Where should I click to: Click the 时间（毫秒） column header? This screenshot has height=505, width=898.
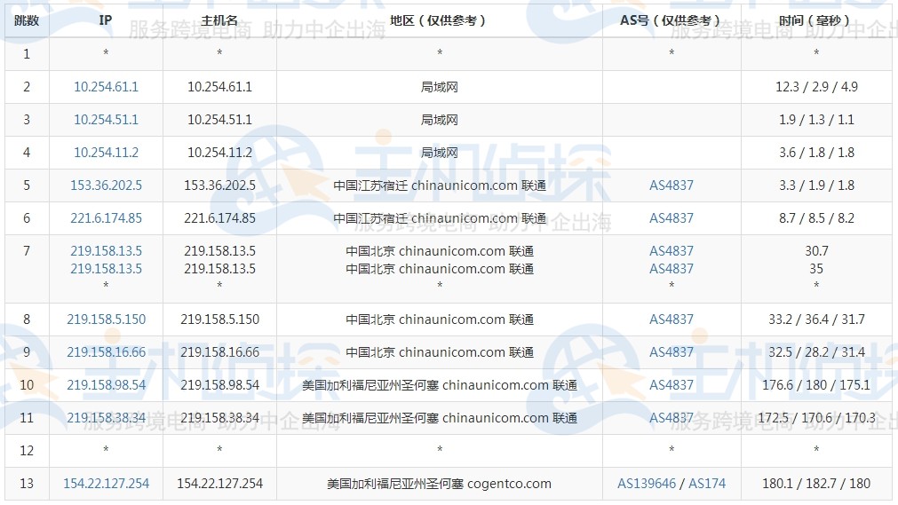coord(815,20)
